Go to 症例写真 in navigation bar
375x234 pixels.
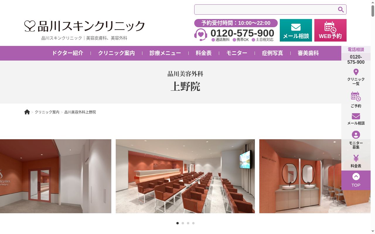pos(272,53)
